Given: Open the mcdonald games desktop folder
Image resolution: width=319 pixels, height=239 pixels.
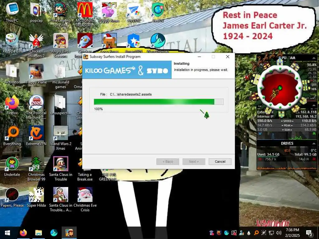Looking at the screenshot, I should pos(61,77).
